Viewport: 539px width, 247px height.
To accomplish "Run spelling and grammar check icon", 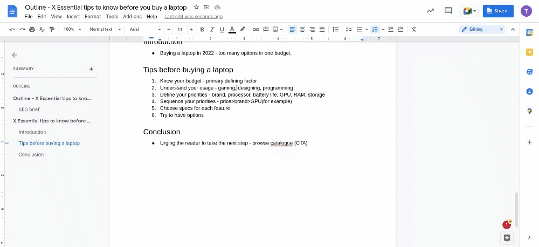I will 42,30.
